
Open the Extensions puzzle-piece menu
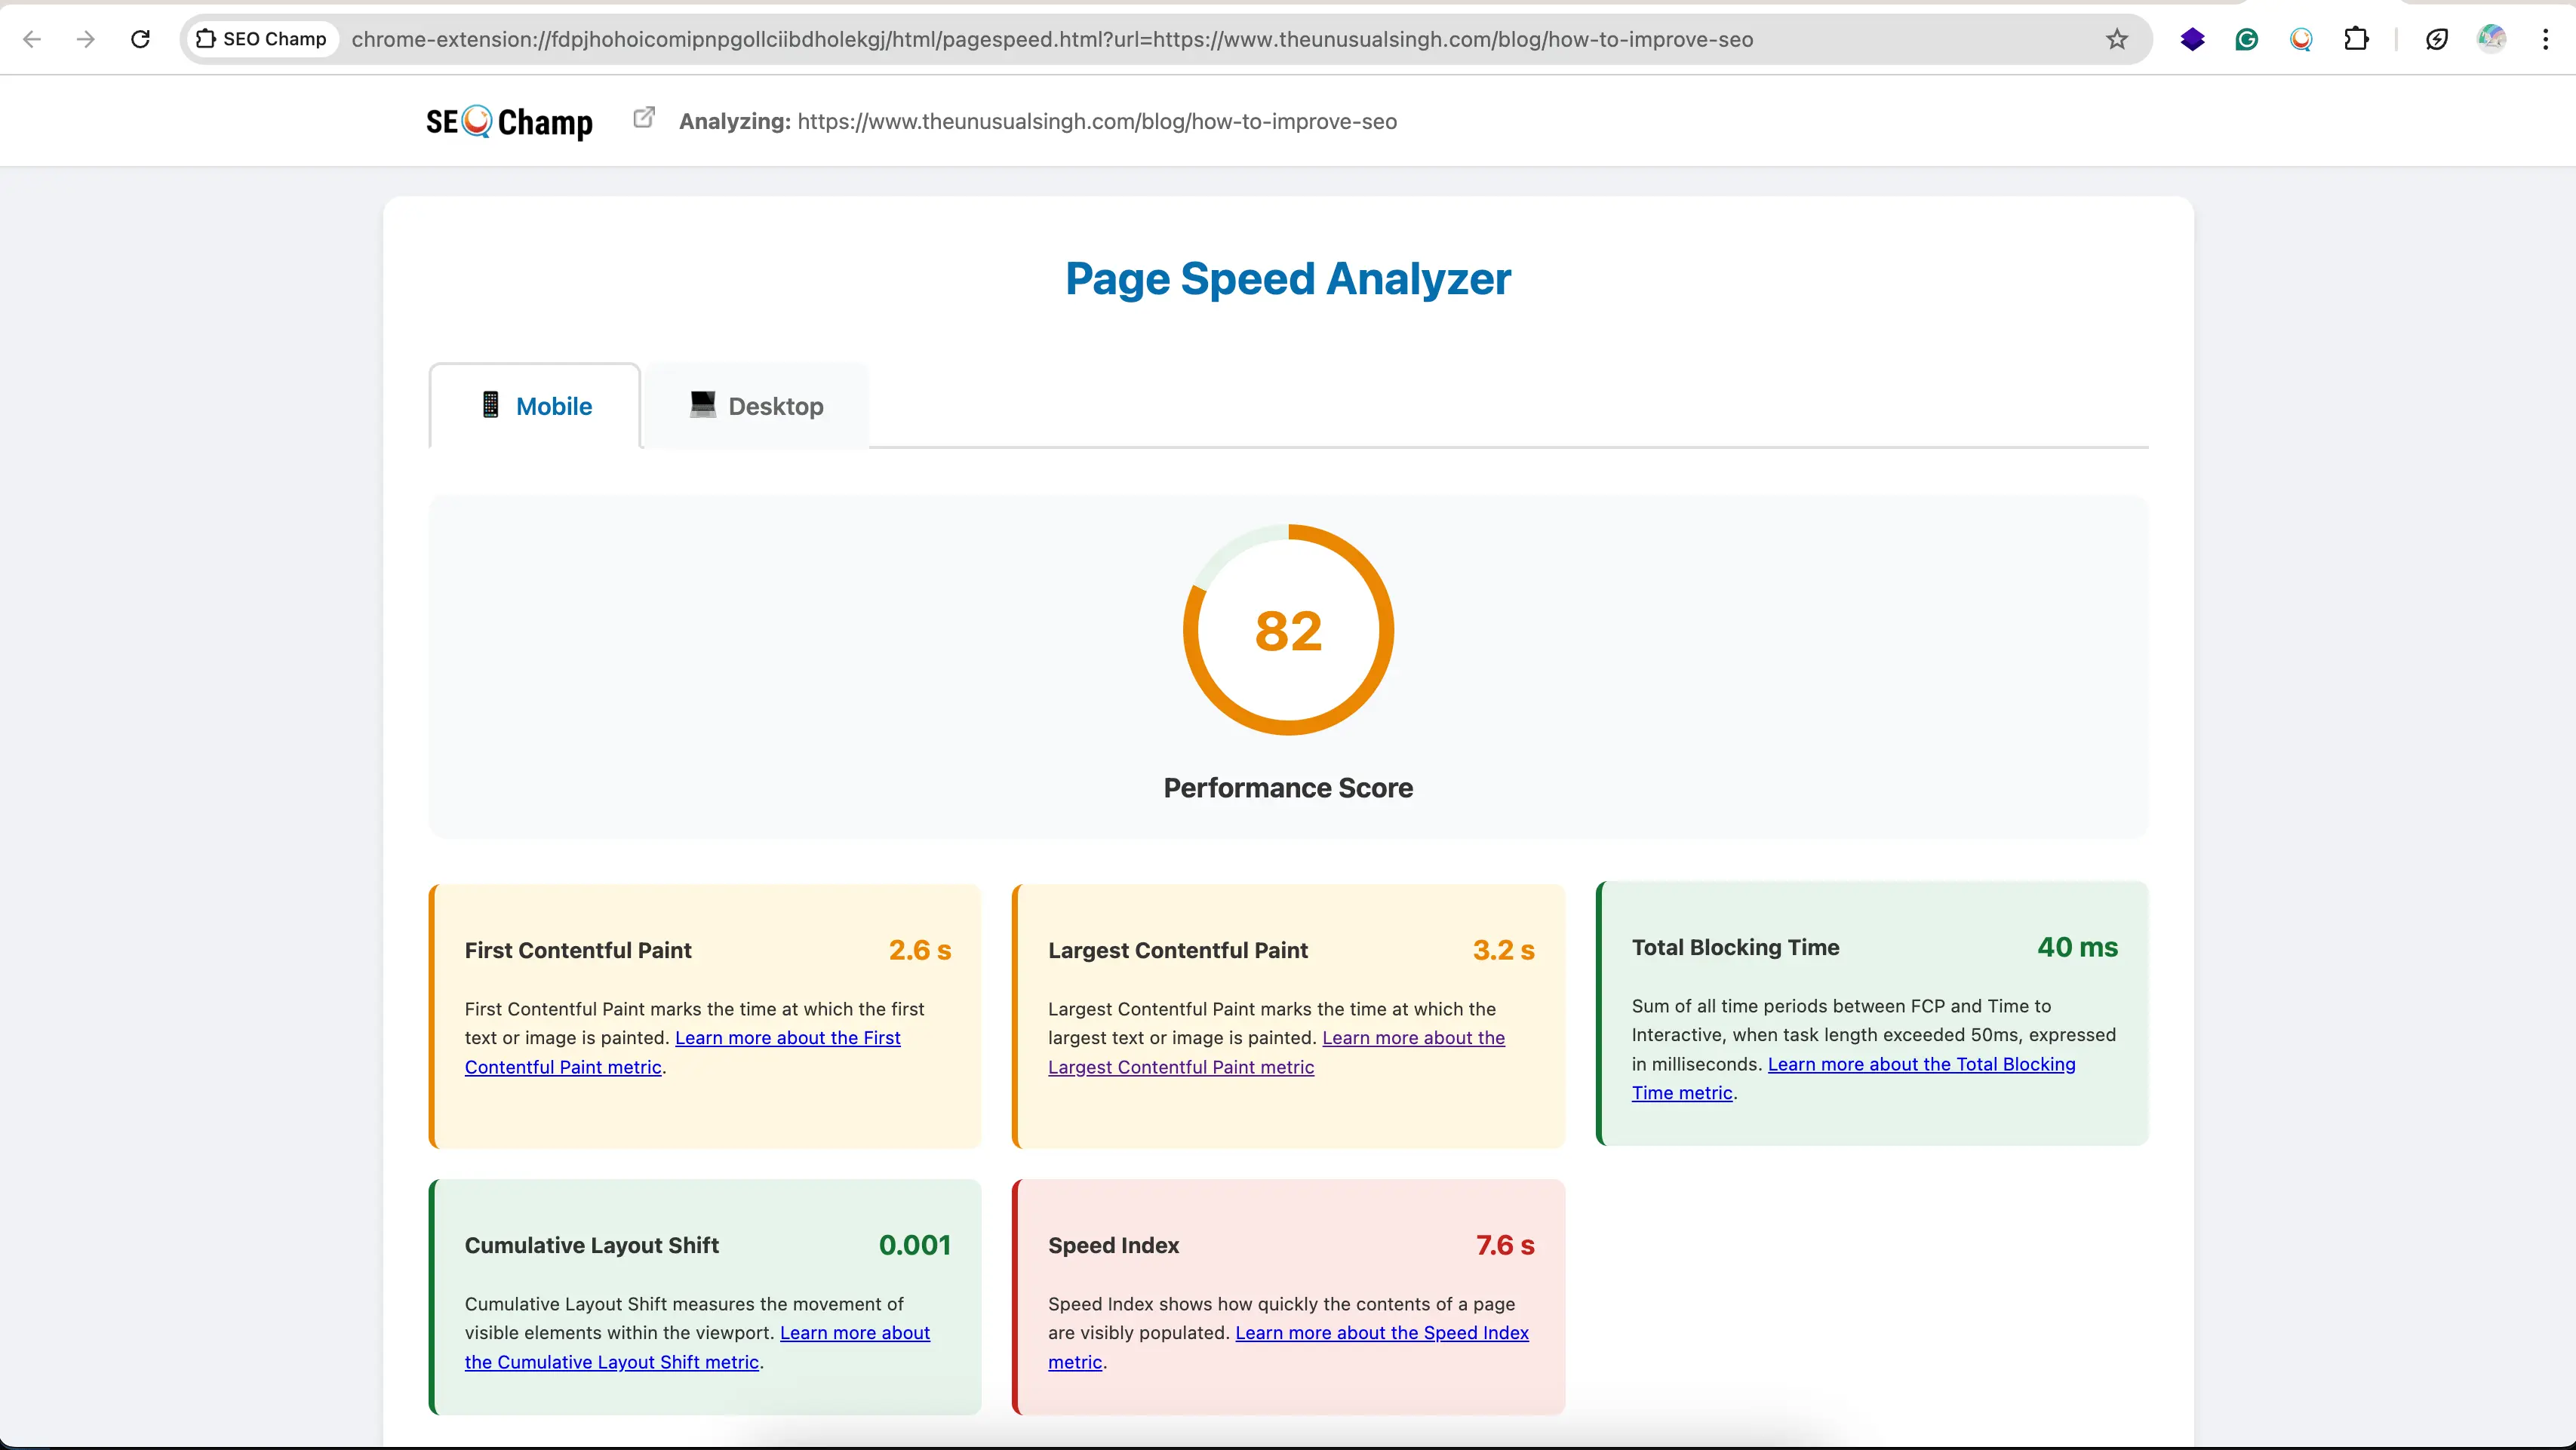[2356, 39]
